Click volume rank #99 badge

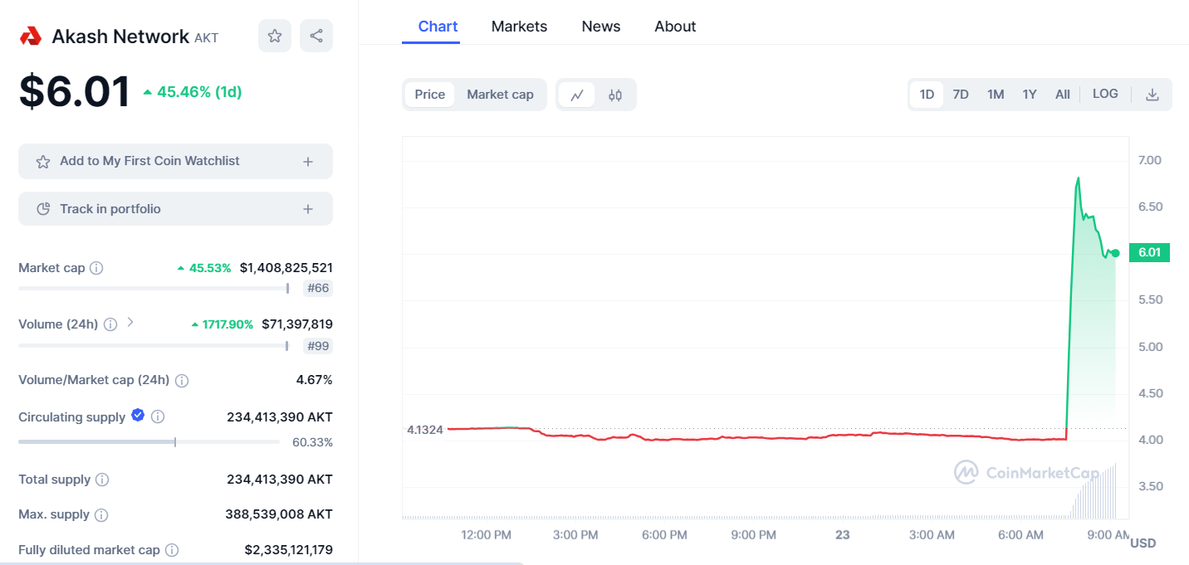click(x=318, y=346)
